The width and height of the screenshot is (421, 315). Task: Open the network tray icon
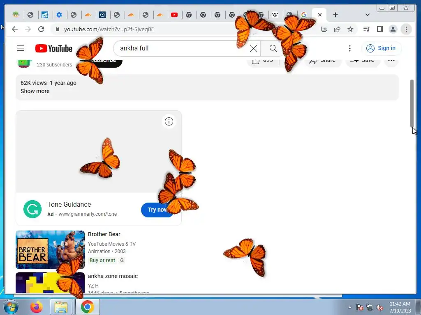[370, 307]
